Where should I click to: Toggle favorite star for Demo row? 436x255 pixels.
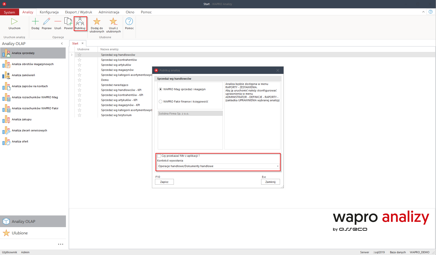80,80
